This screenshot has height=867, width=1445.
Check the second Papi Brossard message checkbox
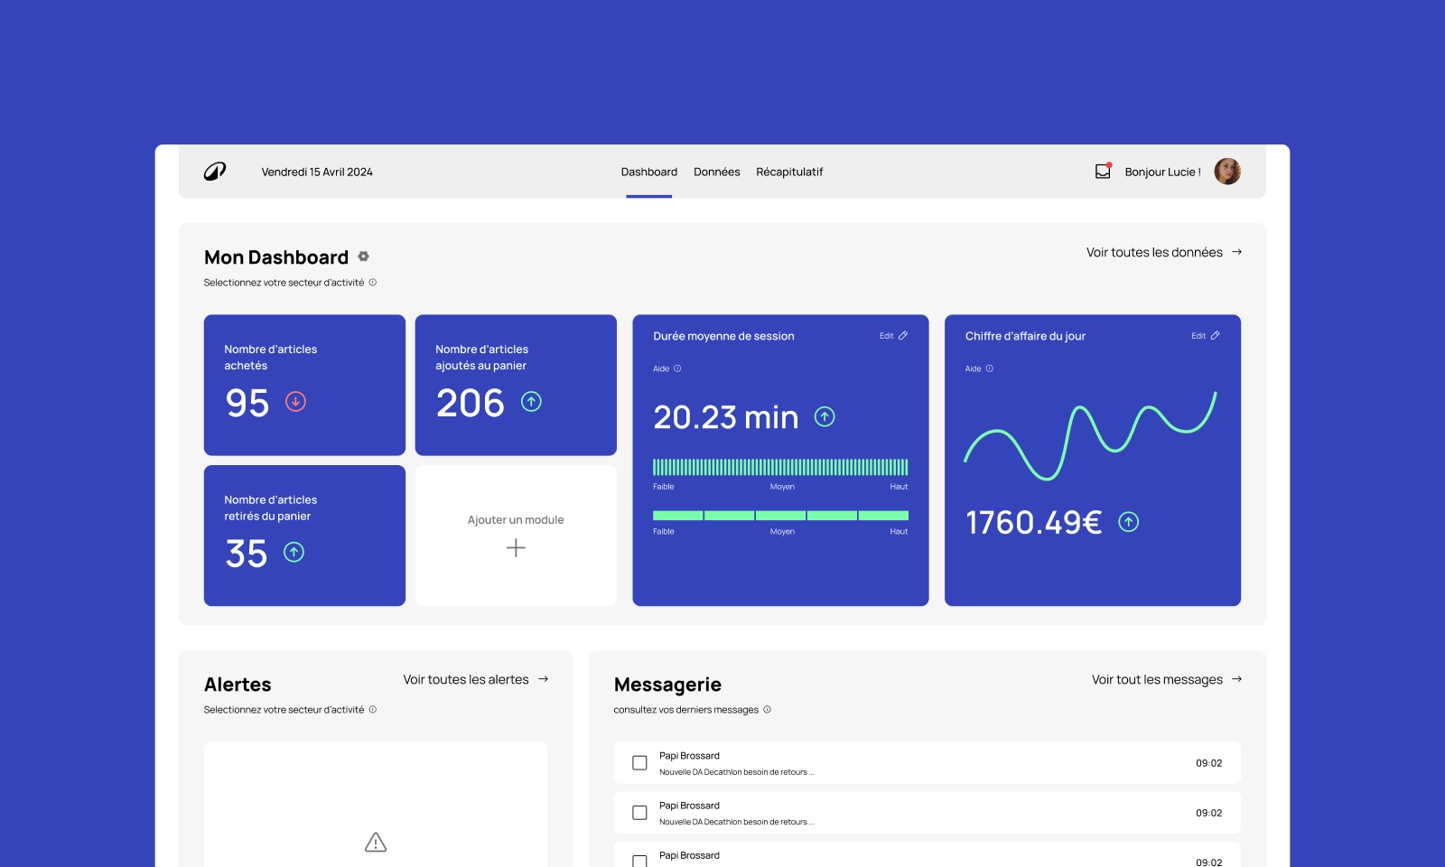tap(639, 813)
